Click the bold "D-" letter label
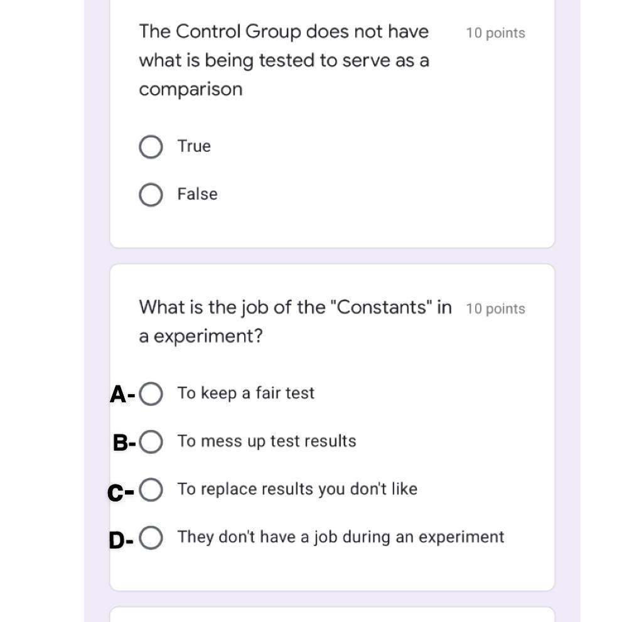This screenshot has width=622, height=622. point(121,540)
